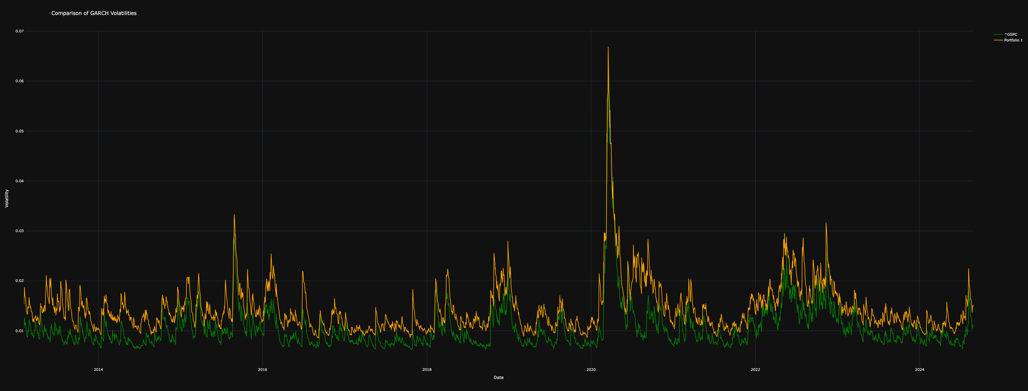Click the orange Portfolio 1 legend swatch
1028x391 pixels.
pos(999,40)
